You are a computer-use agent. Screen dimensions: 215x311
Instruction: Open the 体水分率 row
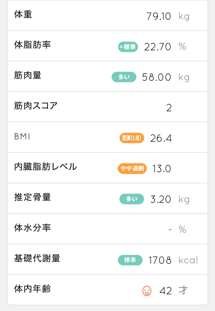pos(108,229)
